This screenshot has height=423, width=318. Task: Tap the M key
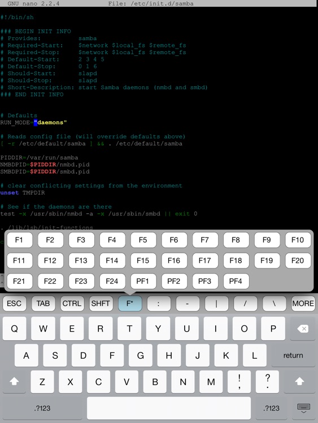[x=211, y=381]
